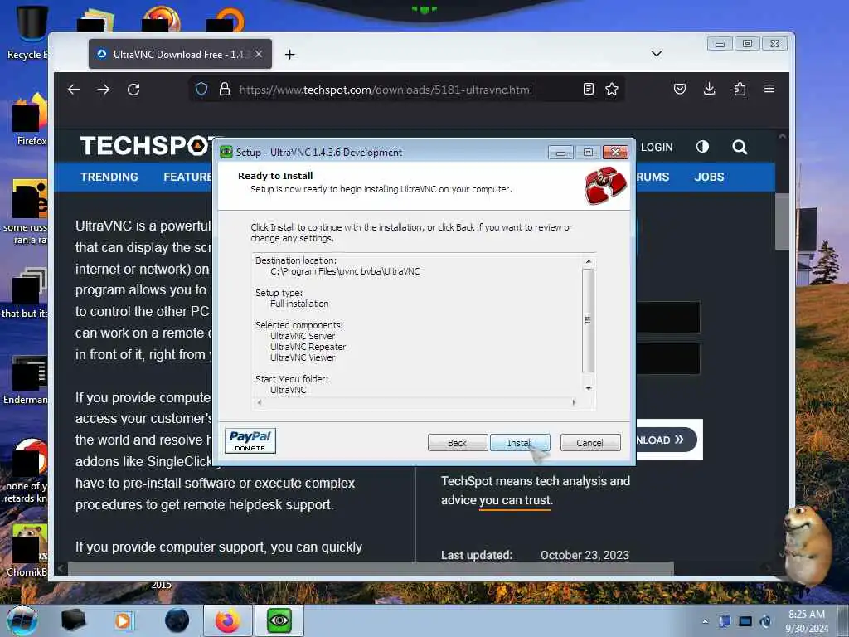The image size is (849, 637).
Task: Open the Windows Start button
Action: click(22, 620)
